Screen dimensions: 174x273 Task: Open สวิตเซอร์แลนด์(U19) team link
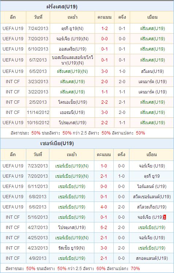pos(152,197)
